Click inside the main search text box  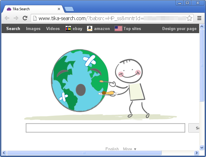click(x=105, y=128)
